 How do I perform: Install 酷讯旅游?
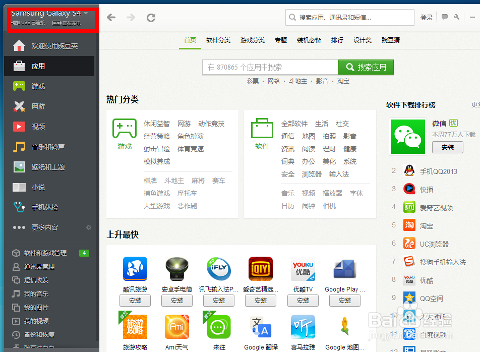click(135, 301)
